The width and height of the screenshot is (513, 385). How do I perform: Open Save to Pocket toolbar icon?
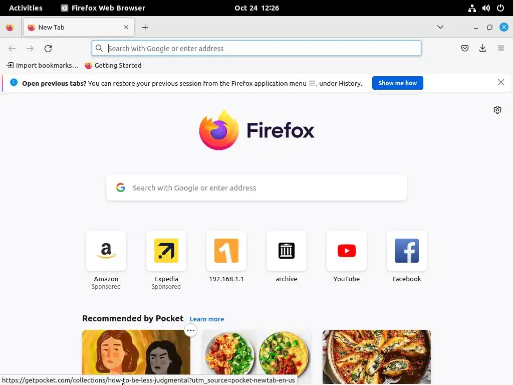pyautogui.click(x=464, y=48)
